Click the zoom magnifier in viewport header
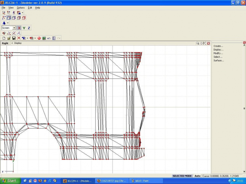The image size is (246, 184). pos(198,43)
